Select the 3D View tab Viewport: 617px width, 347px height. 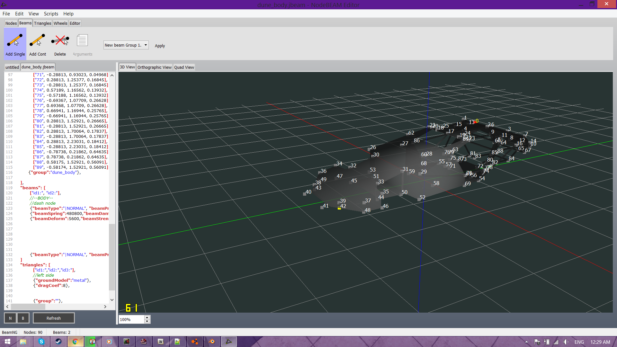click(127, 67)
